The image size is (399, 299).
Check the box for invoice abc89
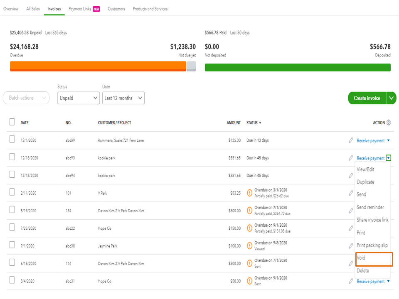(12, 140)
